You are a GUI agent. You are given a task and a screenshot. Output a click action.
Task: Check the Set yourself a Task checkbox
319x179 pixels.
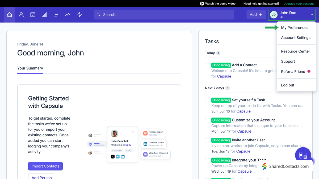point(207,100)
